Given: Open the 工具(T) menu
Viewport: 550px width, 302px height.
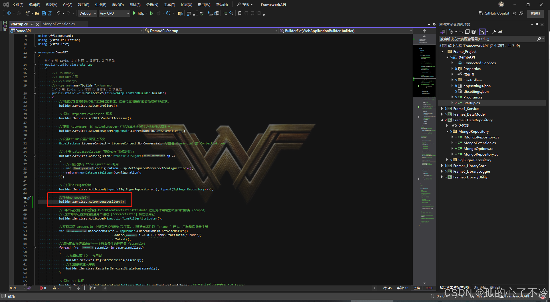Looking at the screenshot, I should pos(169,5).
